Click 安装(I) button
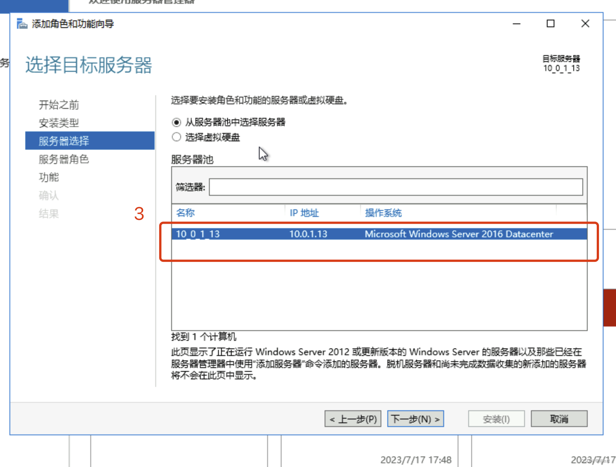This screenshot has width=616, height=467. tap(496, 419)
